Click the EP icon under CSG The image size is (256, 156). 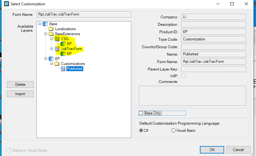63,44
